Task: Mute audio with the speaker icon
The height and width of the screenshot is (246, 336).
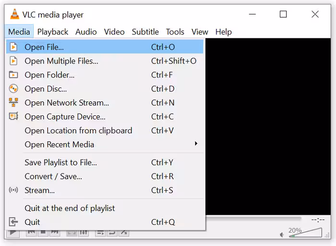Action: [x=282, y=235]
